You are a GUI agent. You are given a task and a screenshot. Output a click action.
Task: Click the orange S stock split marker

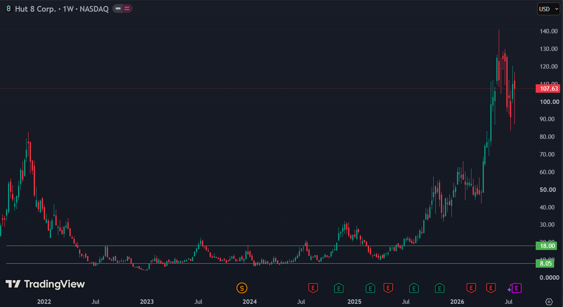point(242,288)
